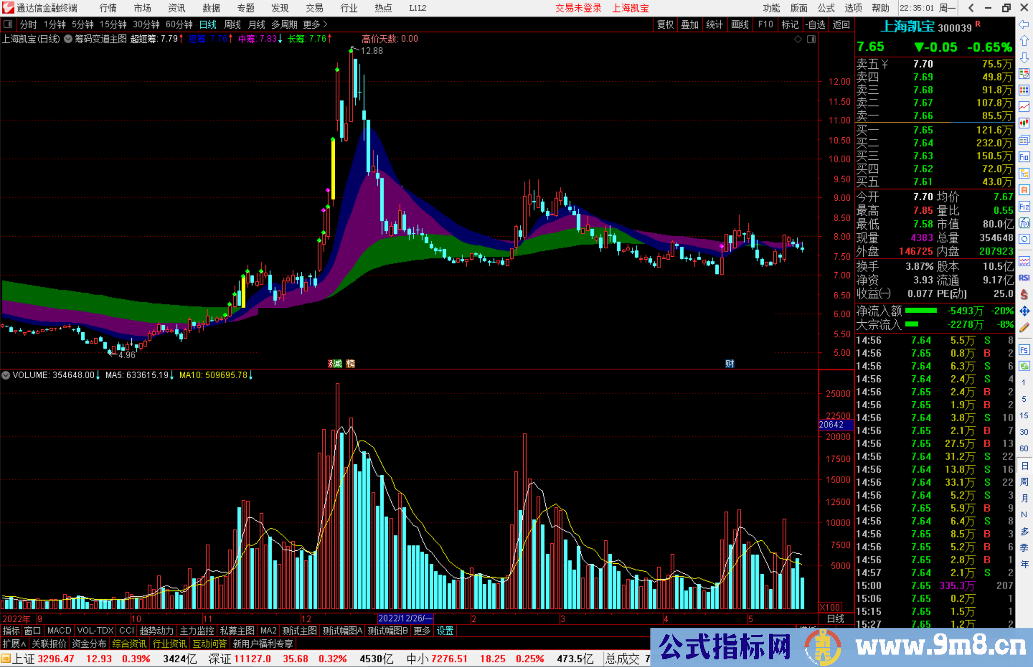Select the MACD indicator tab
1033x667 pixels.
tap(59, 631)
